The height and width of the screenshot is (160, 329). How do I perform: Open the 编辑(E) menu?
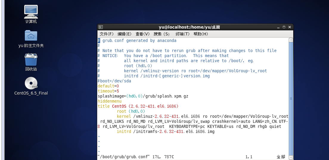click(125, 34)
